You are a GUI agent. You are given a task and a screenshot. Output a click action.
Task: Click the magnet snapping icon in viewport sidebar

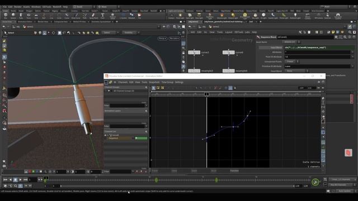point(4,111)
